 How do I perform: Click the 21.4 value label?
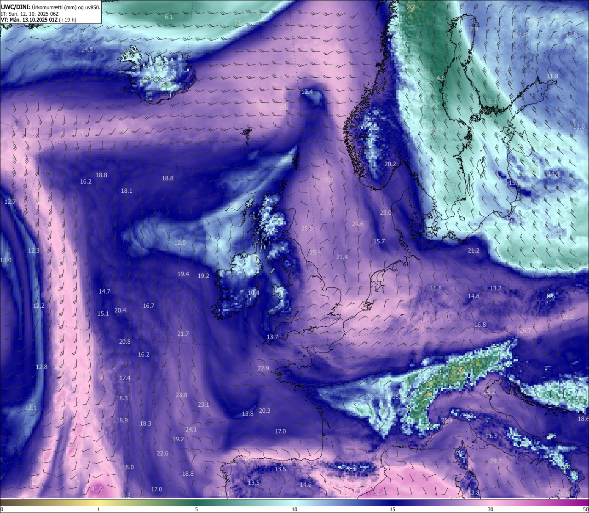pyautogui.click(x=342, y=257)
